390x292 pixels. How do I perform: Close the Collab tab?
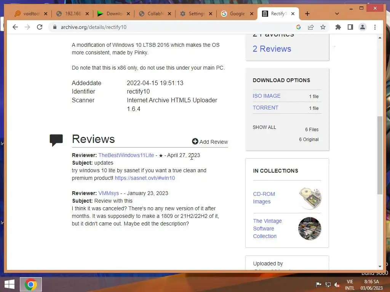[169, 14]
